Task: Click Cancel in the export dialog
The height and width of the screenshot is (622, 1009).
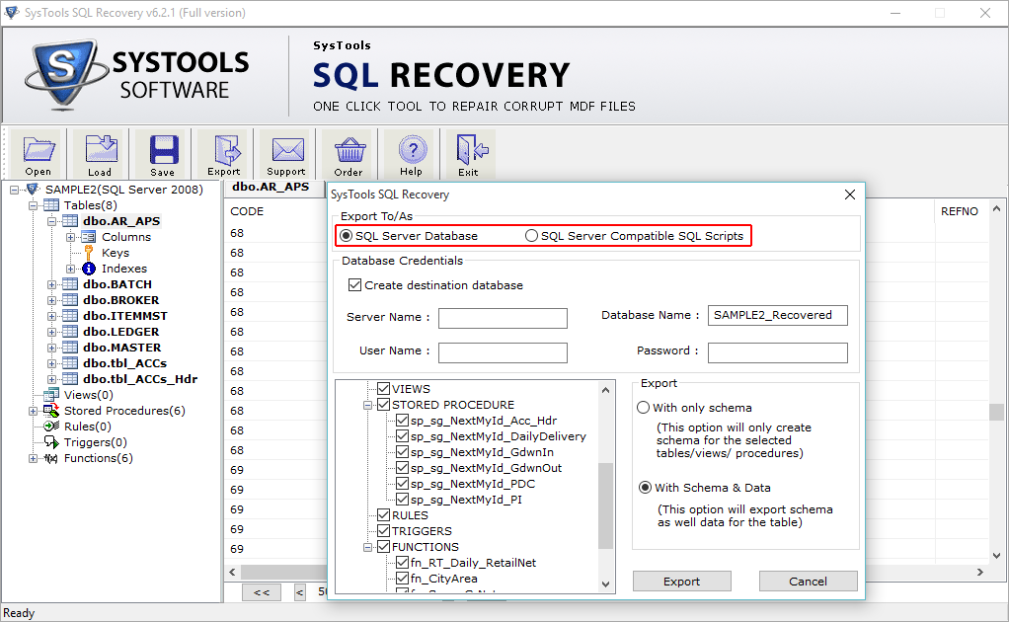Action: coord(808,581)
